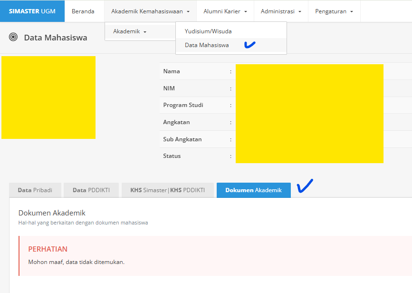This screenshot has height=293, width=412.
Task: Choose Data Mahasiswa in the submenu
Action: point(207,45)
